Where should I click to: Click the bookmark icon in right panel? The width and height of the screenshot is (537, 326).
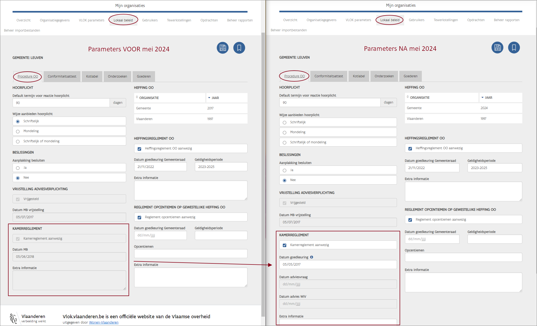point(514,48)
